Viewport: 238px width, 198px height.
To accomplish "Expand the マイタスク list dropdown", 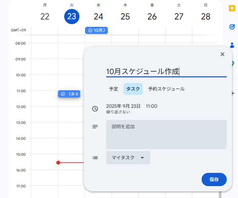I will 128,158.
